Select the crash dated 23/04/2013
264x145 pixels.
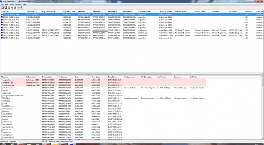click(132, 38)
